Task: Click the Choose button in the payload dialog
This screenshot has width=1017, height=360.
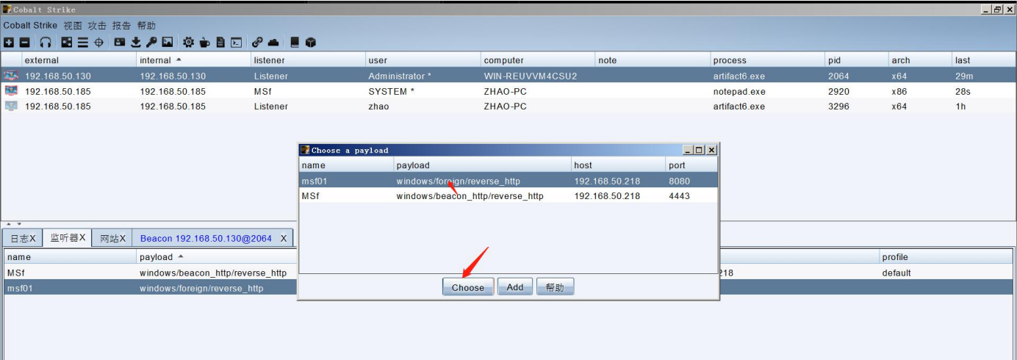Action: pos(468,287)
